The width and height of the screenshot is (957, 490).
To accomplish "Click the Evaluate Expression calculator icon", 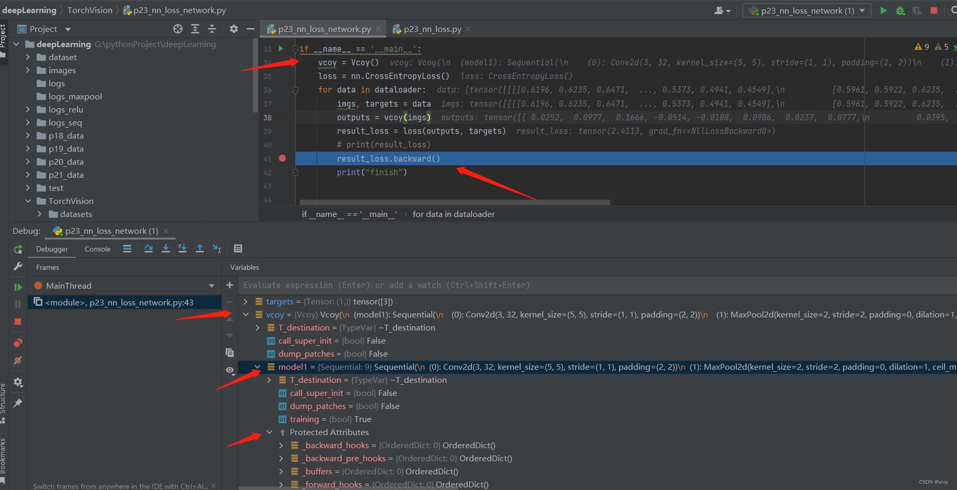I will pos(238,248).
